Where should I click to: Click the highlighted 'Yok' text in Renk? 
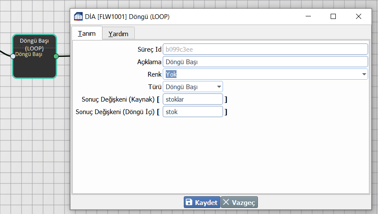171,74
